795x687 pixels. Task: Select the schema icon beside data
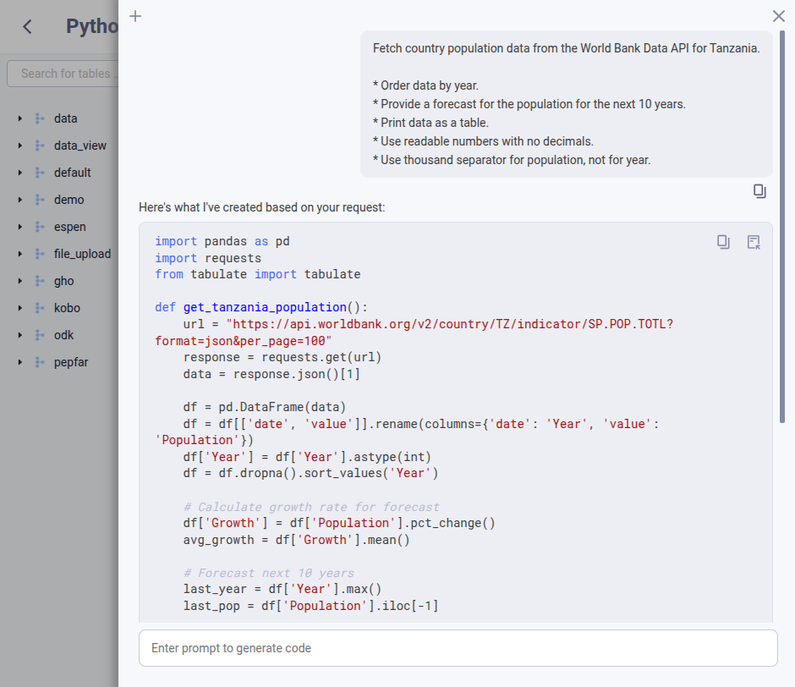point(40,118)
